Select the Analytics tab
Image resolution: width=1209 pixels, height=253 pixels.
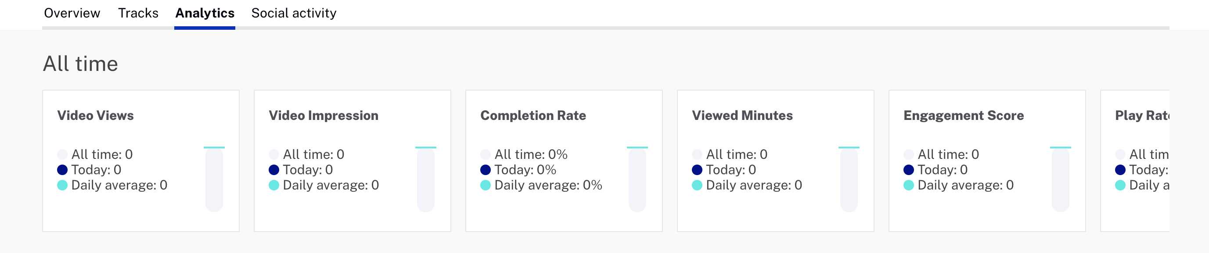[205, 13]
